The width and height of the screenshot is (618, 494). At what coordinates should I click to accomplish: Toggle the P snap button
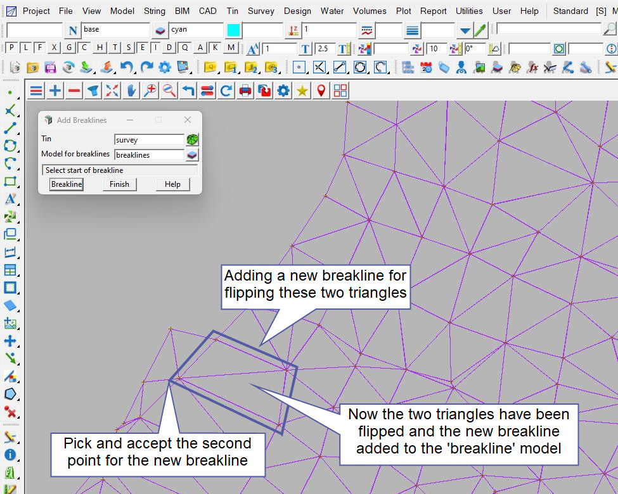[x=12, y=47]
